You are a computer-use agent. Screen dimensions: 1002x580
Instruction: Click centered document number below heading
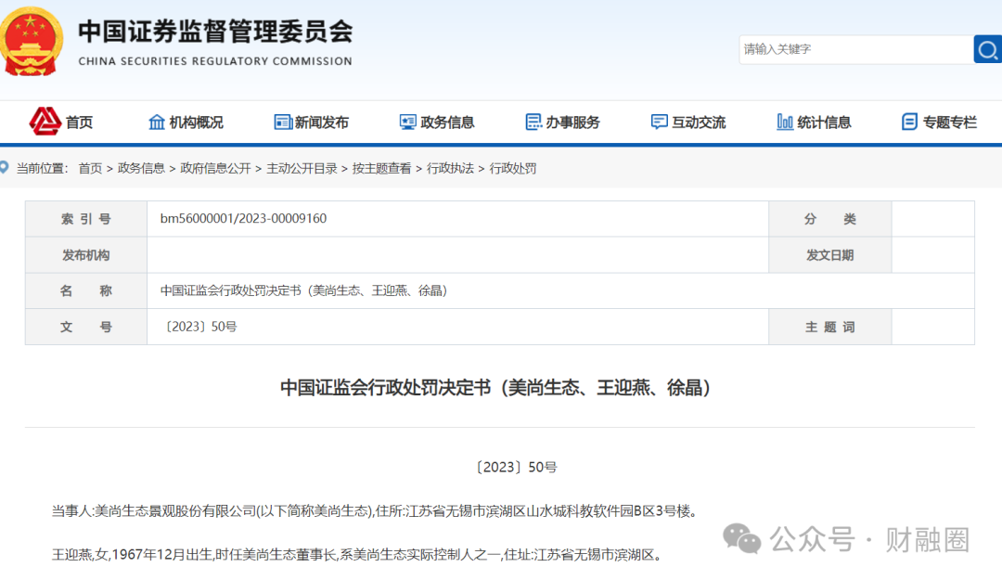[517, 468]
